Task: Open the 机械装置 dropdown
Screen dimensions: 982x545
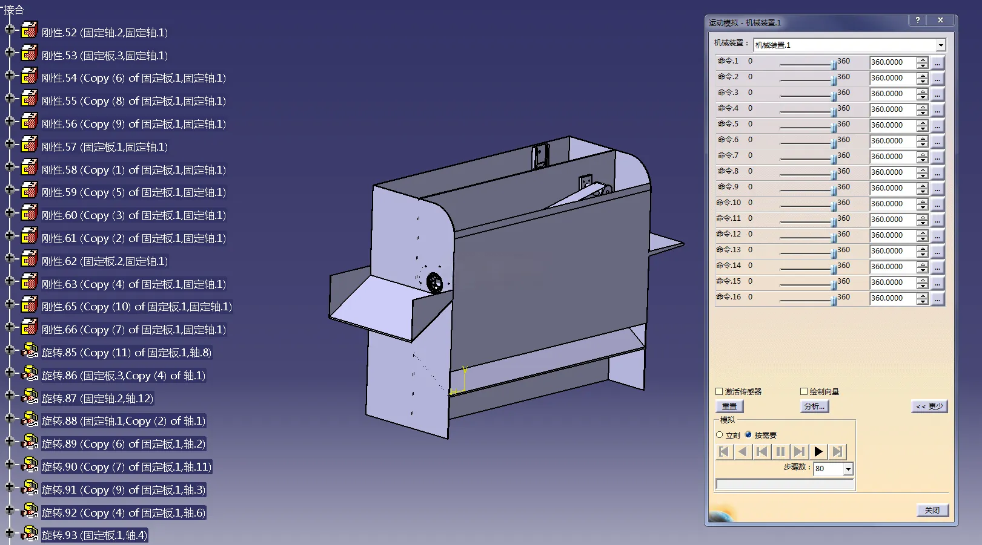Action: tap(940, 45)
